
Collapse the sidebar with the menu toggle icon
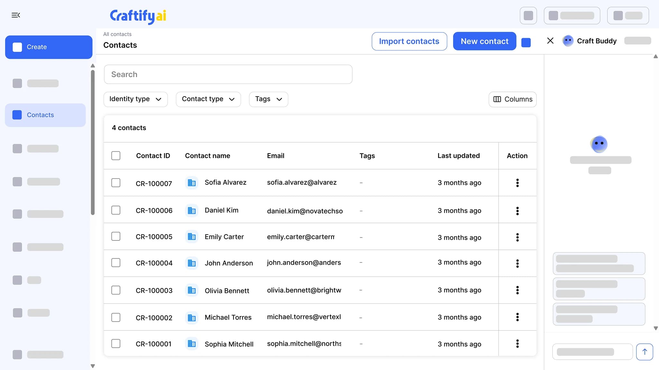pyautogui.click(x=16, y=15)
